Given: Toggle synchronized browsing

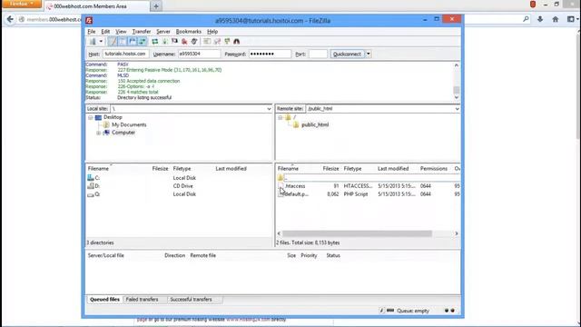Looking at the screenshot, I should click(227, 42).
